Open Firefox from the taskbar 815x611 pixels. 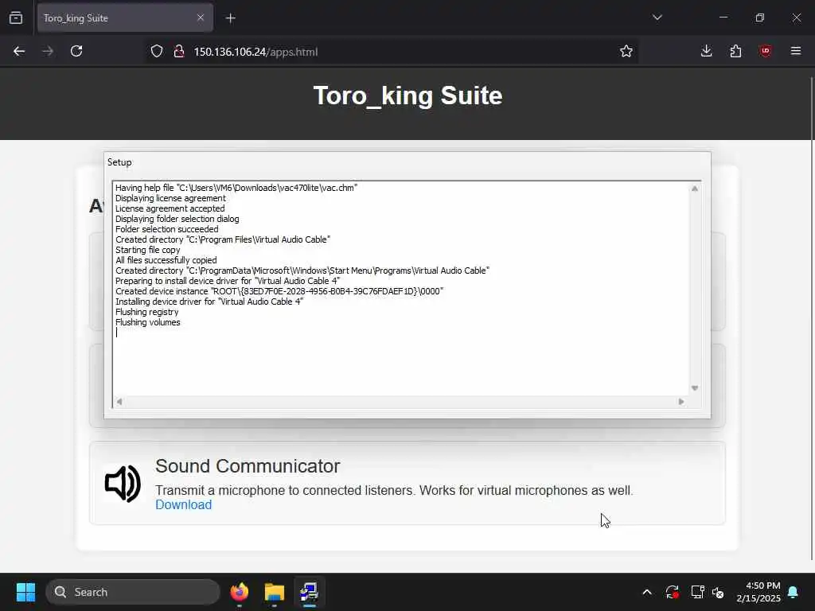(x=239, y=592)
